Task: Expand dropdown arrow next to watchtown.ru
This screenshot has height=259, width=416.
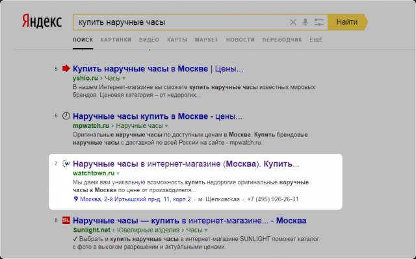Action: [118, 174]
